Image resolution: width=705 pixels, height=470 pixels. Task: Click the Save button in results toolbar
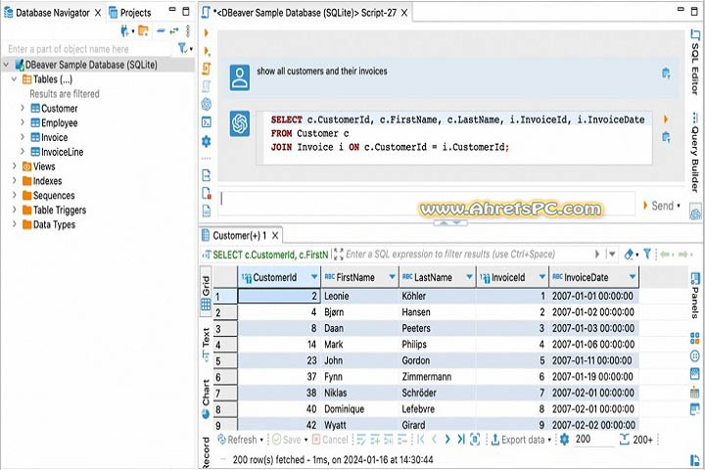coord(287,440)
